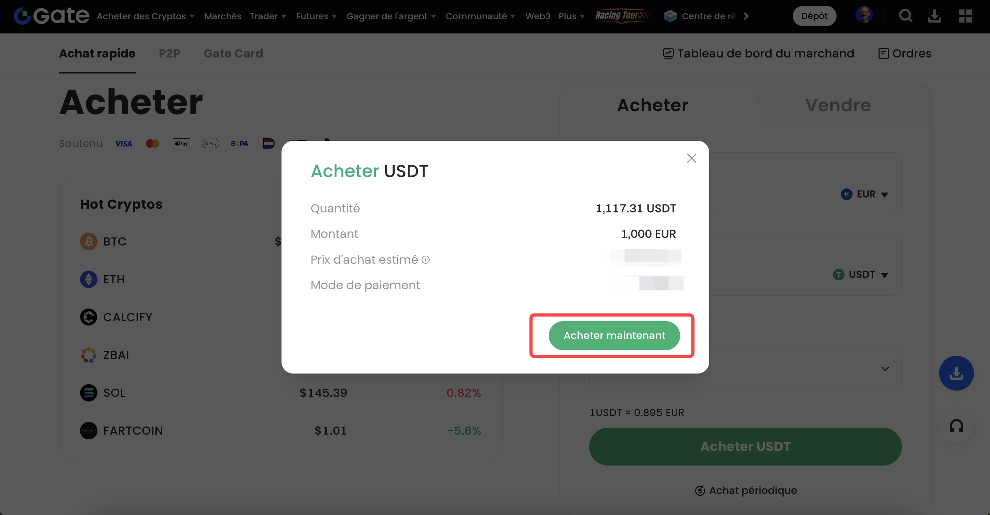This screenshot has height=515, width=990.
Task: Open the Acheter des Cryptos menu
Action: [145, 16]
